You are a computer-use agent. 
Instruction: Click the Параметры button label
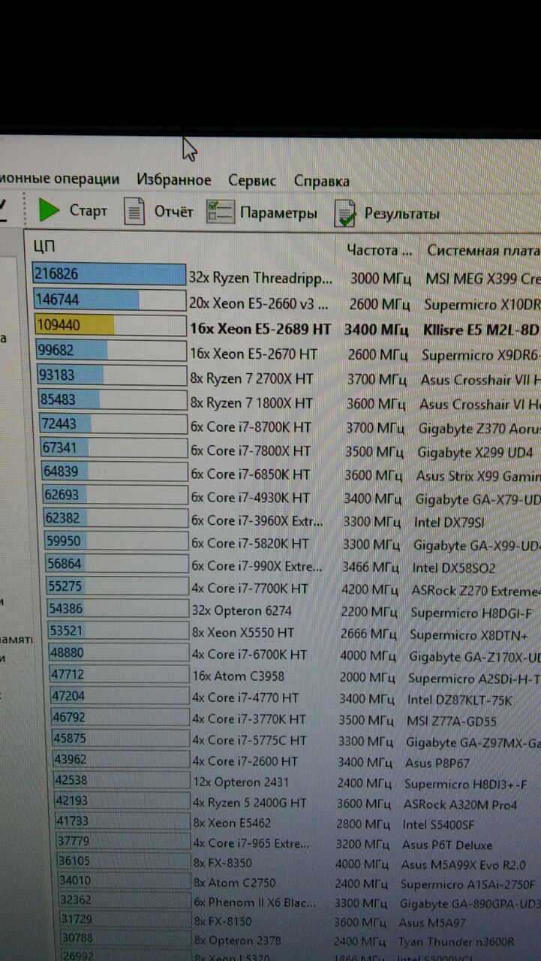coord(278,213)
